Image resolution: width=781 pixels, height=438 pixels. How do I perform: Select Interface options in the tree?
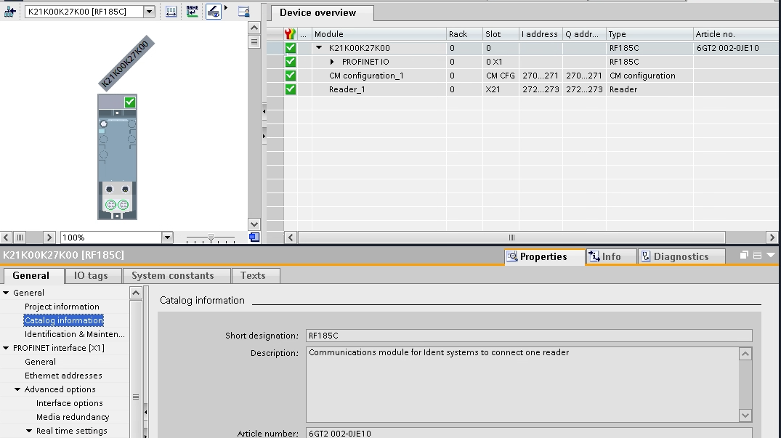point(69,403)
